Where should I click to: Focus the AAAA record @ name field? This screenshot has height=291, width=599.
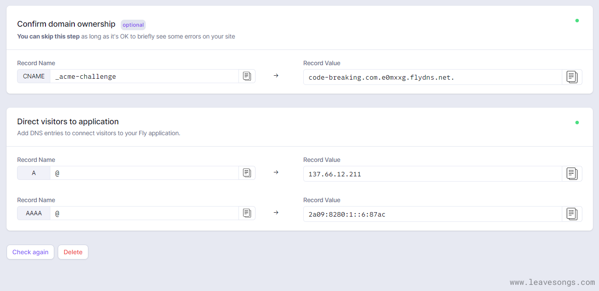pyautogui.click(x=144, y=213)
